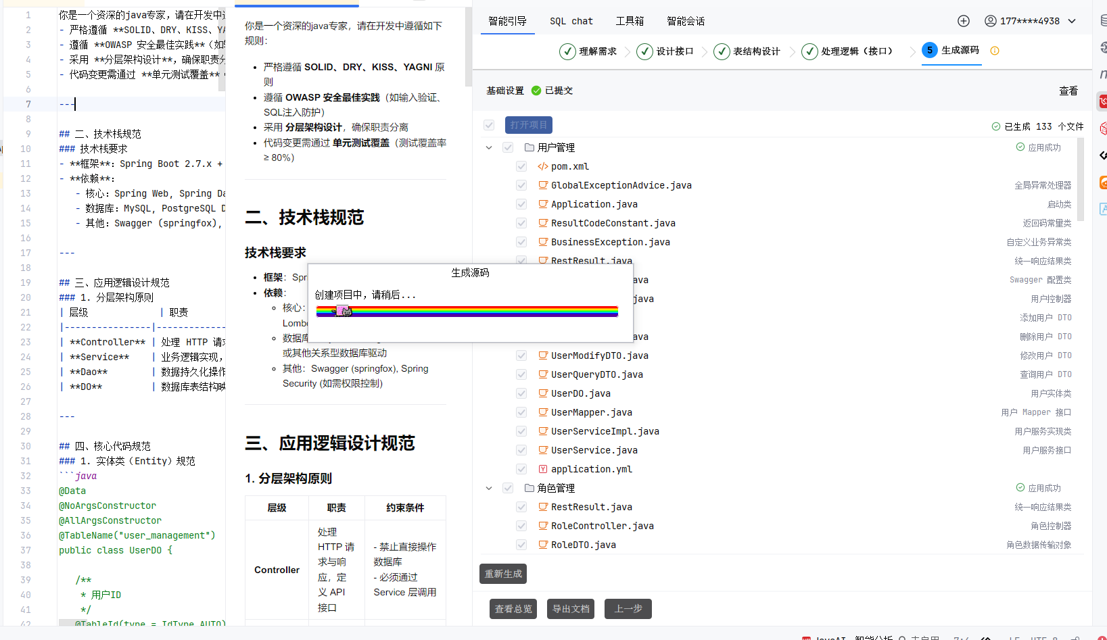
Task: Click 'public class UserDO {' in editor
Action: click(116, 550)
